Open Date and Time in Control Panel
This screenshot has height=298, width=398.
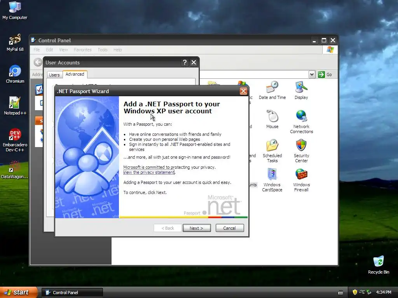coord(272,90)
